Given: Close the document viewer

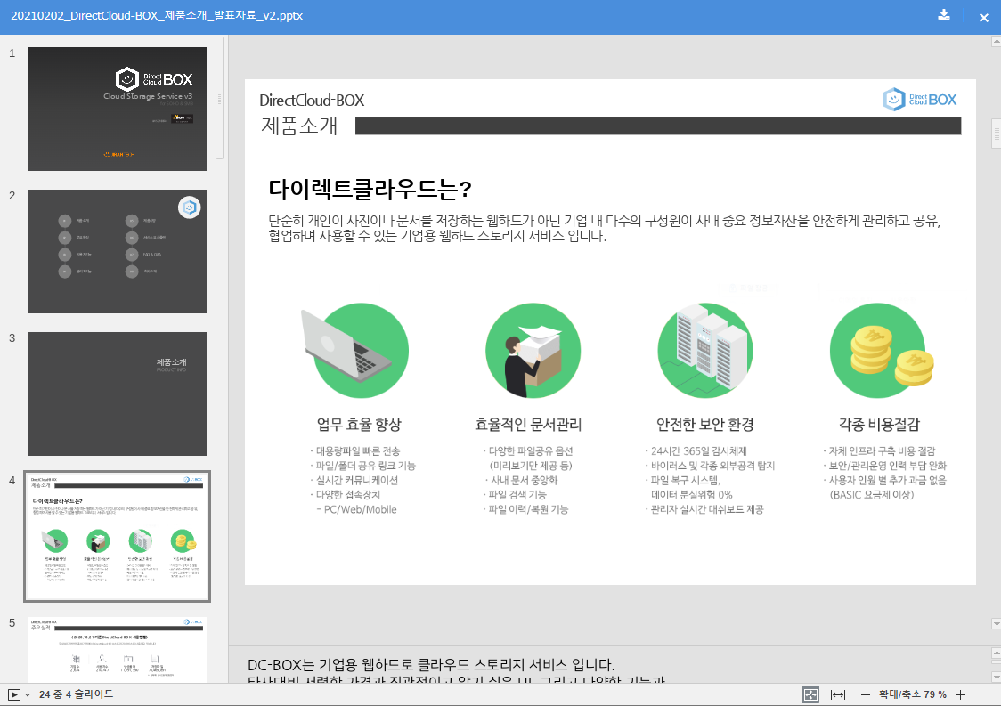Looking at the screenshot, I should [984, 17].
